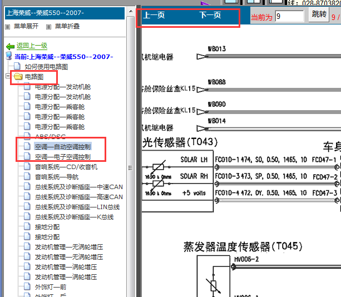Expand all menus with 菜单展开
The height and width of the screenshot is (297, 341).
click(26, 26)
